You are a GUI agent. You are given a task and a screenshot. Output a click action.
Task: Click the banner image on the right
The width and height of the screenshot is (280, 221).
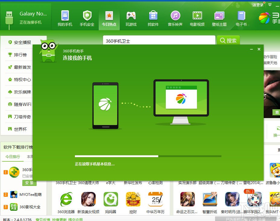click(272, 94)
